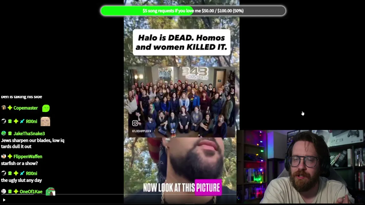Click the Instagram logo in the video
Viewport: 365px width, 205px height.
coord(135,123)
